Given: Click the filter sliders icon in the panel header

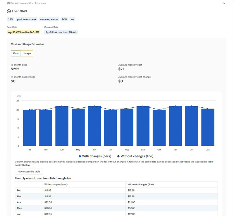Looking at the screenshot, I should [9, 3].
